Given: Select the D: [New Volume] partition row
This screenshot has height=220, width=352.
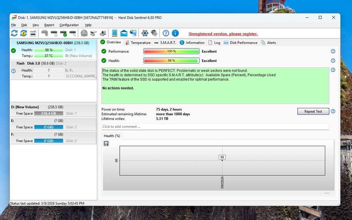Looking at the screenshot, I should pyautogui.click(x=54, y=110).
